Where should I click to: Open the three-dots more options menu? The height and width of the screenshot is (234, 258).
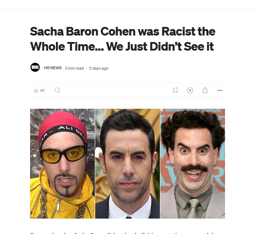point(220,90)
